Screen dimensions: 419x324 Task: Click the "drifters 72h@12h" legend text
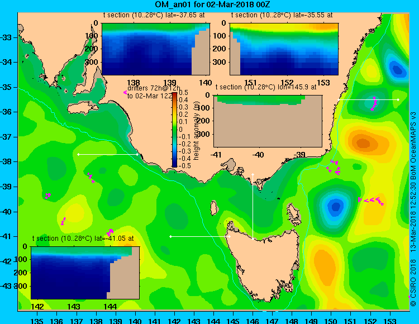tap(154, 88)
